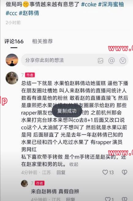The image size is (133, 201).
Task: Open the #深海蜜柚 hashtag
Action: (111, 5)
